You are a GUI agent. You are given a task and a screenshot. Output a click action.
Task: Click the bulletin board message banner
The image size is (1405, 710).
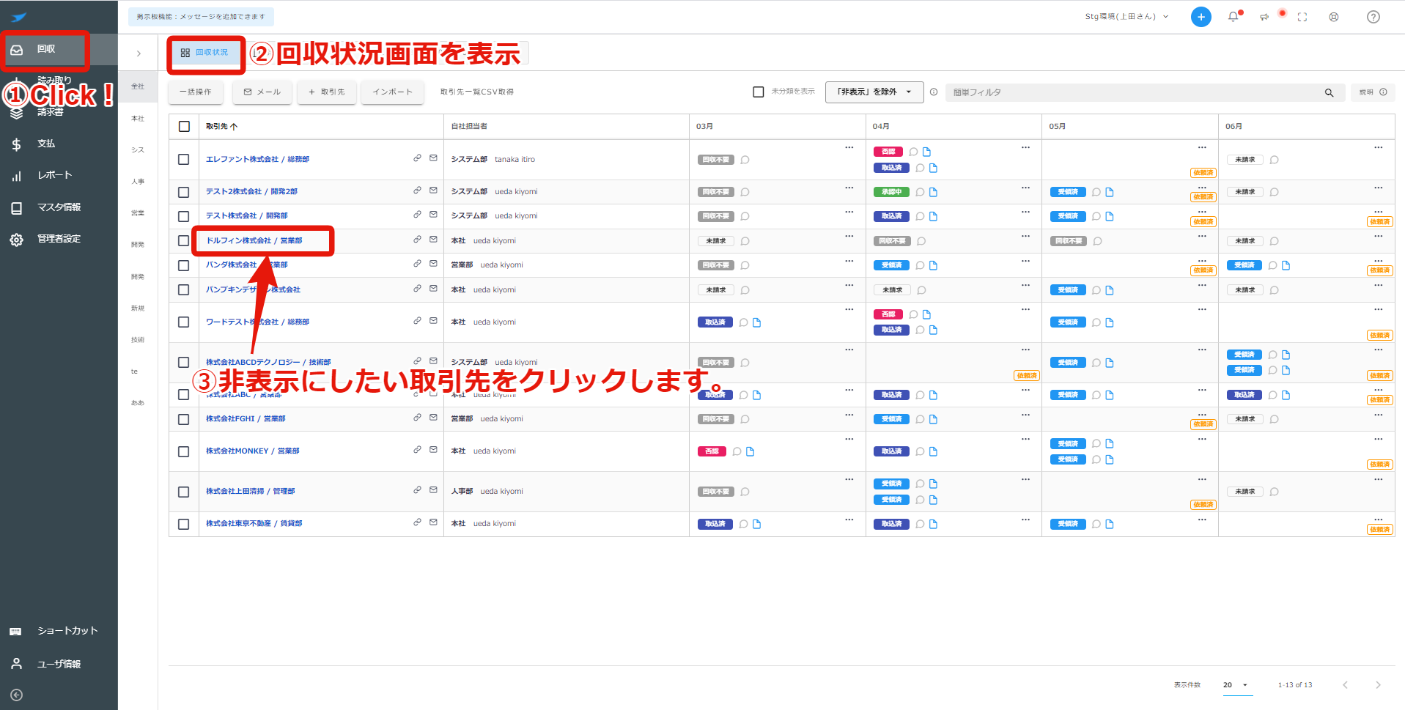tap(201, 17)
